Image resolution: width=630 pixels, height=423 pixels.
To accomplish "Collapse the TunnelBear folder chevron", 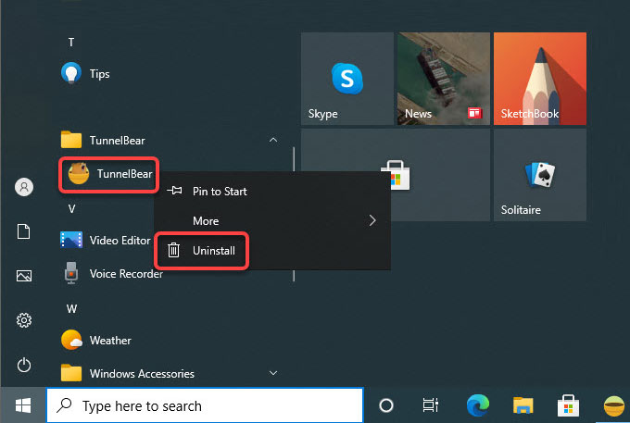I will tap(273, 140).
